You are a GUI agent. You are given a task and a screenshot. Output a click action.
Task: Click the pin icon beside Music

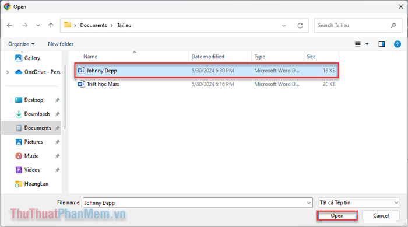(x=58, y=156)
